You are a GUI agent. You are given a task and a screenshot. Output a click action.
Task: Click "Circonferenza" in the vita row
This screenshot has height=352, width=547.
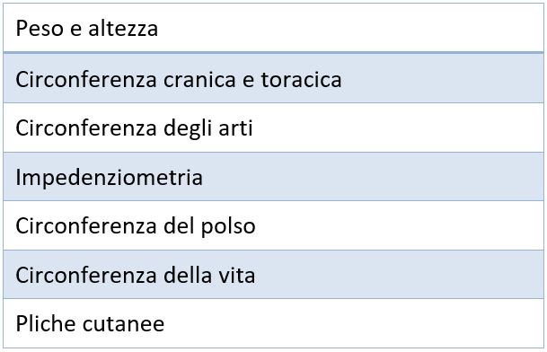pos(86,275)
